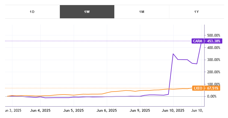
Task: Click the Jun 6, 2025 date label
Action: point(106,110)
